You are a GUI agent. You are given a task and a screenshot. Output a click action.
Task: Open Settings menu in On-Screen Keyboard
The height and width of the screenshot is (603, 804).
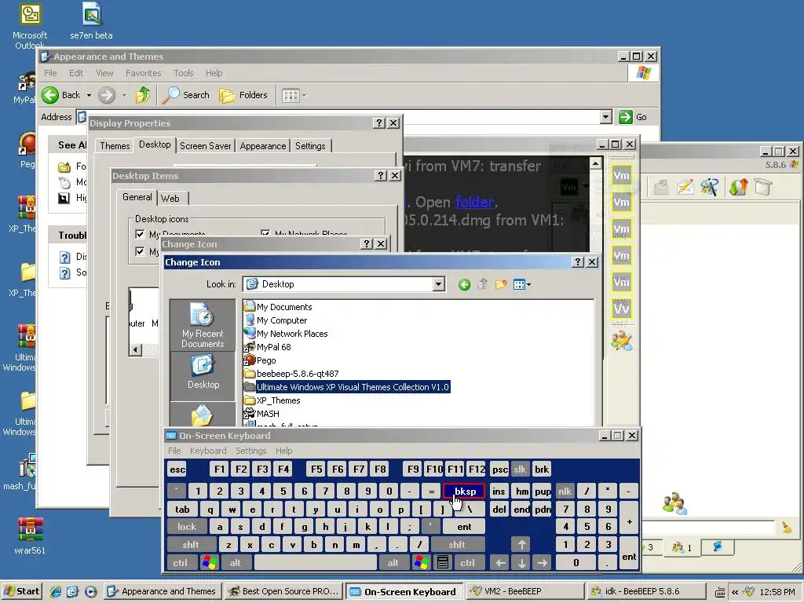pyautogui.click(x=250, y=450)
